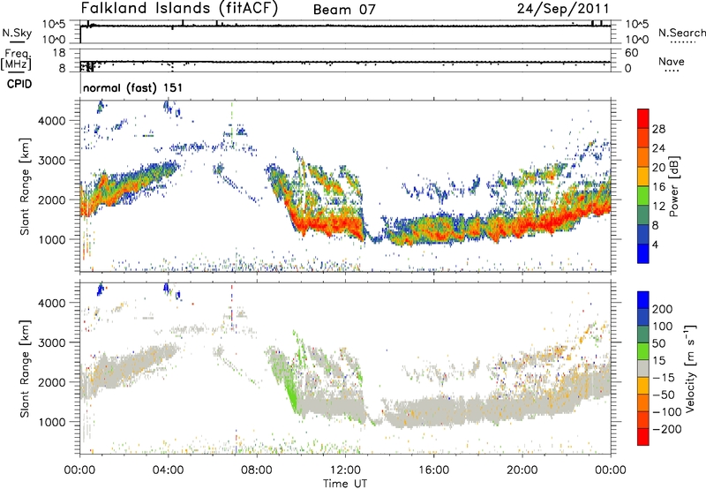The width and height of the screenshot is (706, 489).
Task: Click the 'Slant Range [km]' label of the velocity panel
Action: [25, 369]
